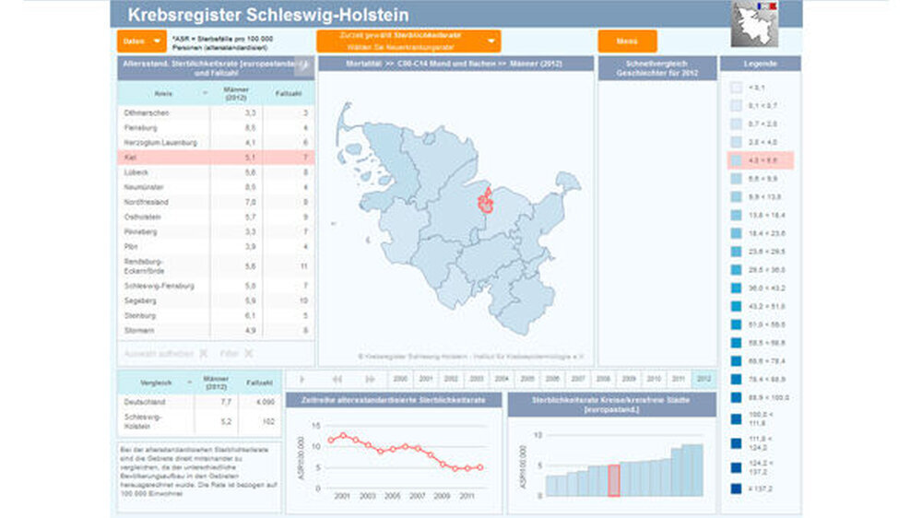Select the Kiel row in table
Viewport: 922px width, 518px height.
point(216,158)
